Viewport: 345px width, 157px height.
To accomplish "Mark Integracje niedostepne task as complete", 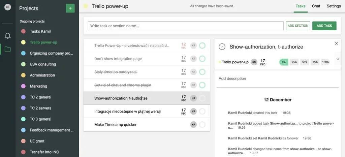I will (x=202, y=112).
